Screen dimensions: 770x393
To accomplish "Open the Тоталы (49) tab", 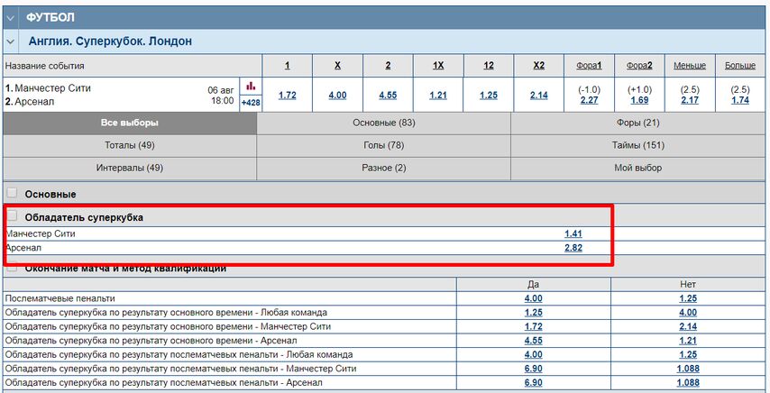I will (130, 146).
